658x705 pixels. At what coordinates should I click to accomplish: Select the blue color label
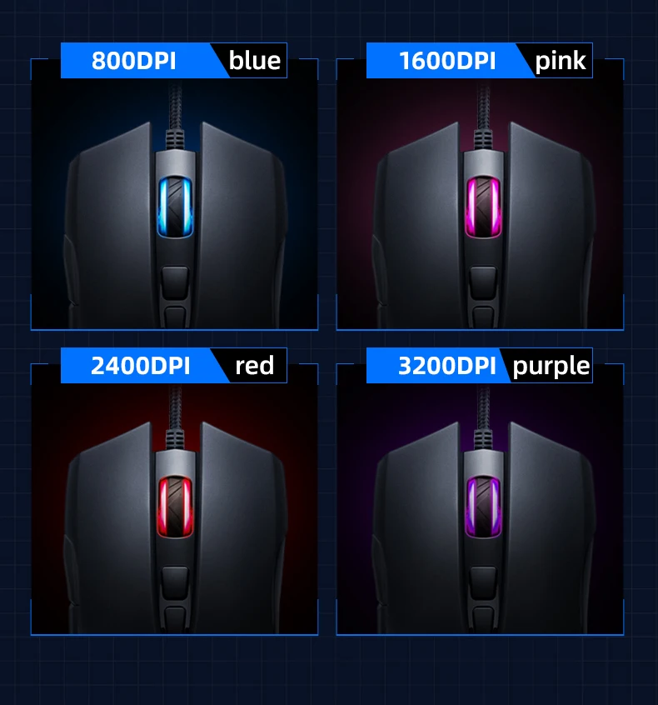click(255, 61)
